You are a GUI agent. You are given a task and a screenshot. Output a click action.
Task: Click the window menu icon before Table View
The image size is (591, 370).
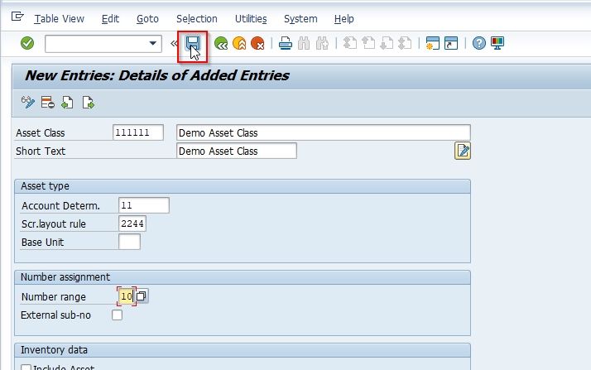point(17,17)
